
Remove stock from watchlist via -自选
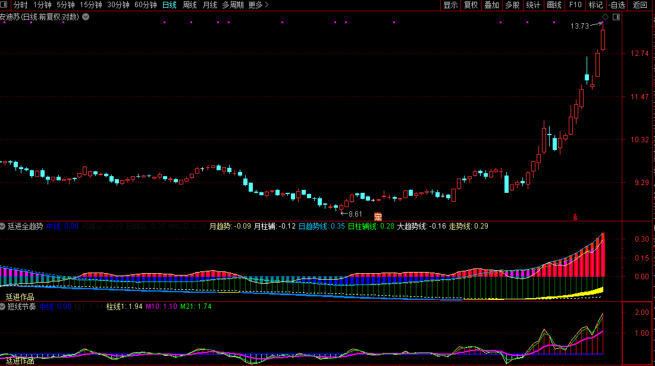tap(616, 5)
